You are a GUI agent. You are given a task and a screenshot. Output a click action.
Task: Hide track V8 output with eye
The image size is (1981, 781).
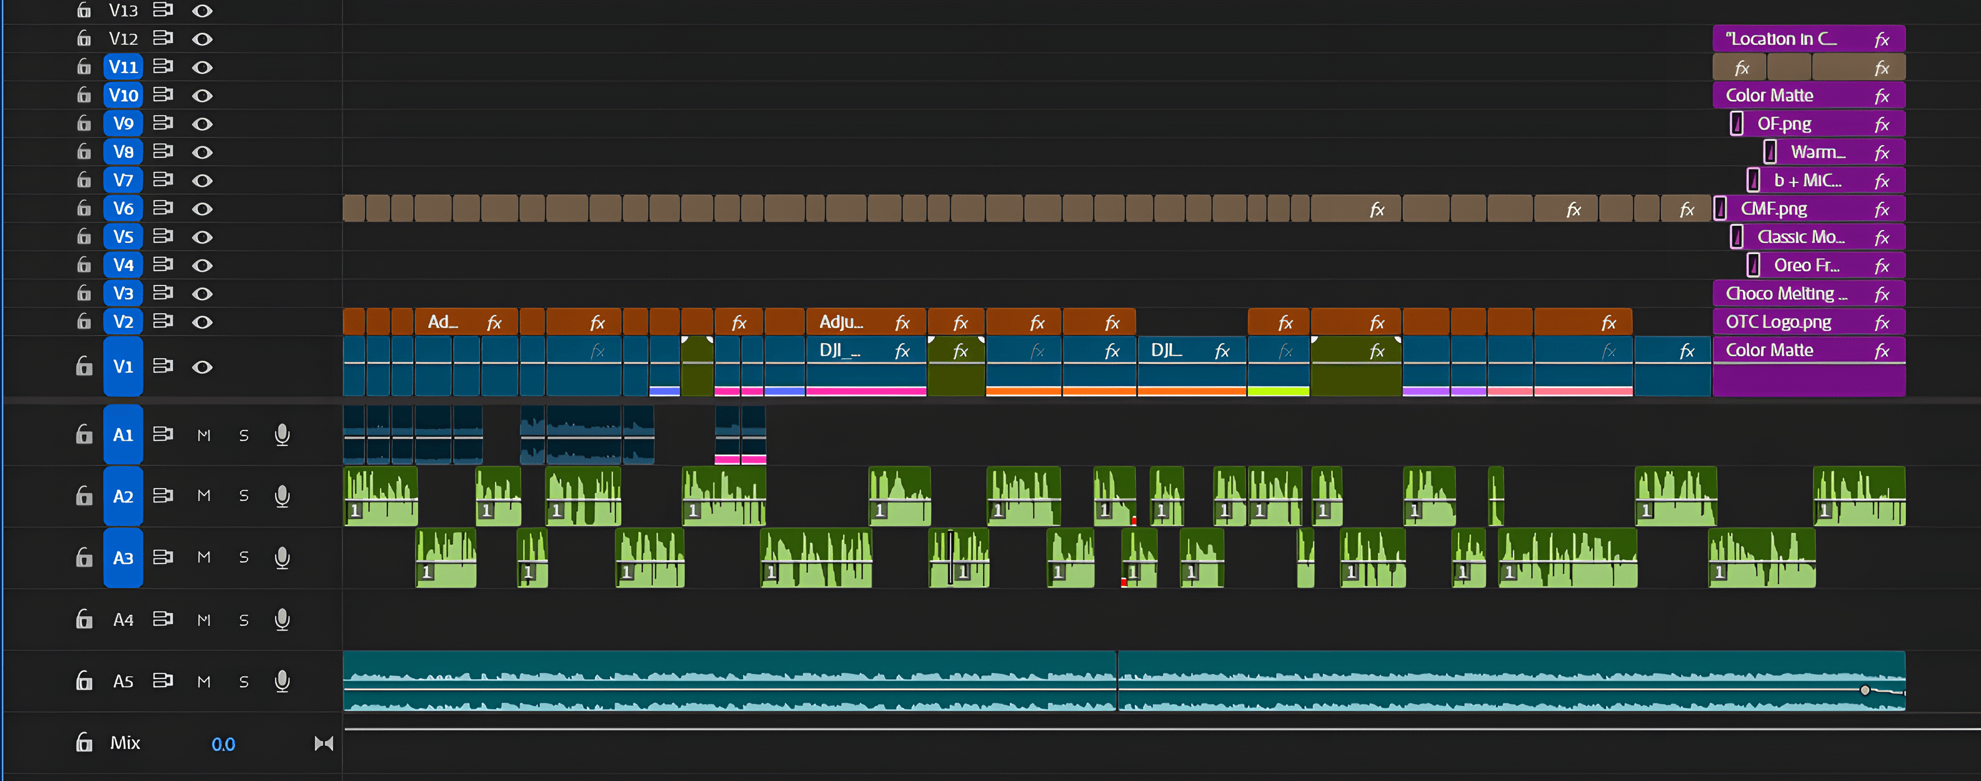202,152
